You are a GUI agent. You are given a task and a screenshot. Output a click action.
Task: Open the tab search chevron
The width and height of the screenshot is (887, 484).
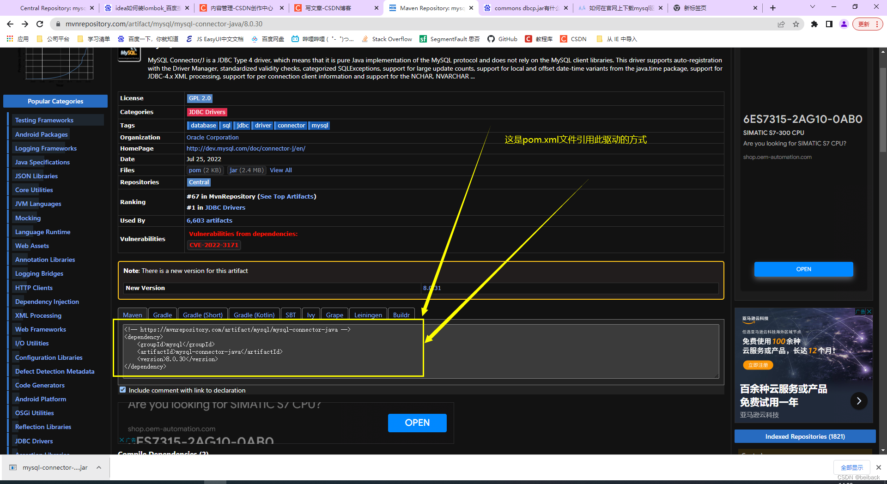[813, 7]
